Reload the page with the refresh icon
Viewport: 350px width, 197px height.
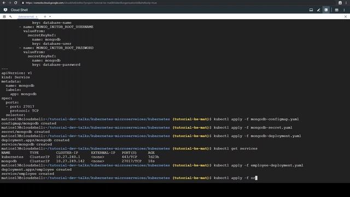coord(16,3)
